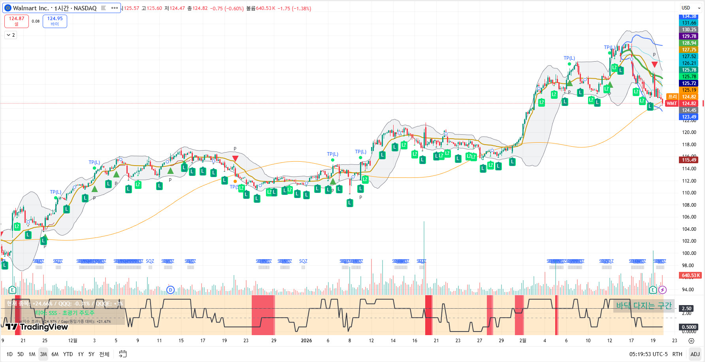Click the red down-triangle sell signal near 23
This screenshot has height=362, width=705.
coord(235,158)
